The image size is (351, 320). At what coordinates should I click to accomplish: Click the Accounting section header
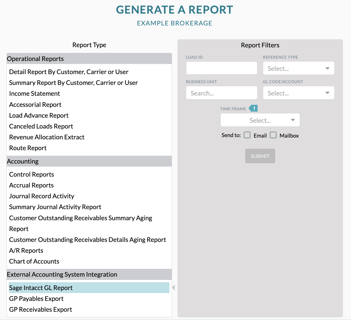(x=23, y=161)
